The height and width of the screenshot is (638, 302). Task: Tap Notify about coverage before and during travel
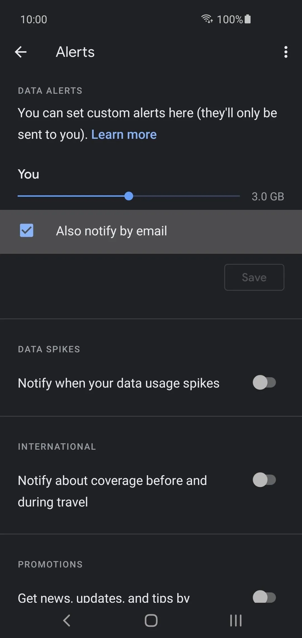[x=112, y=491]
